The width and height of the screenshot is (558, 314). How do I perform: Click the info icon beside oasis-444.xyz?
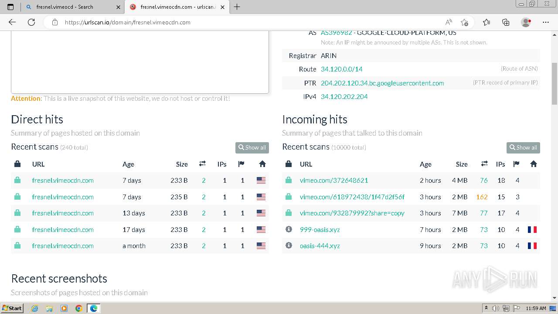pos(289,246)
